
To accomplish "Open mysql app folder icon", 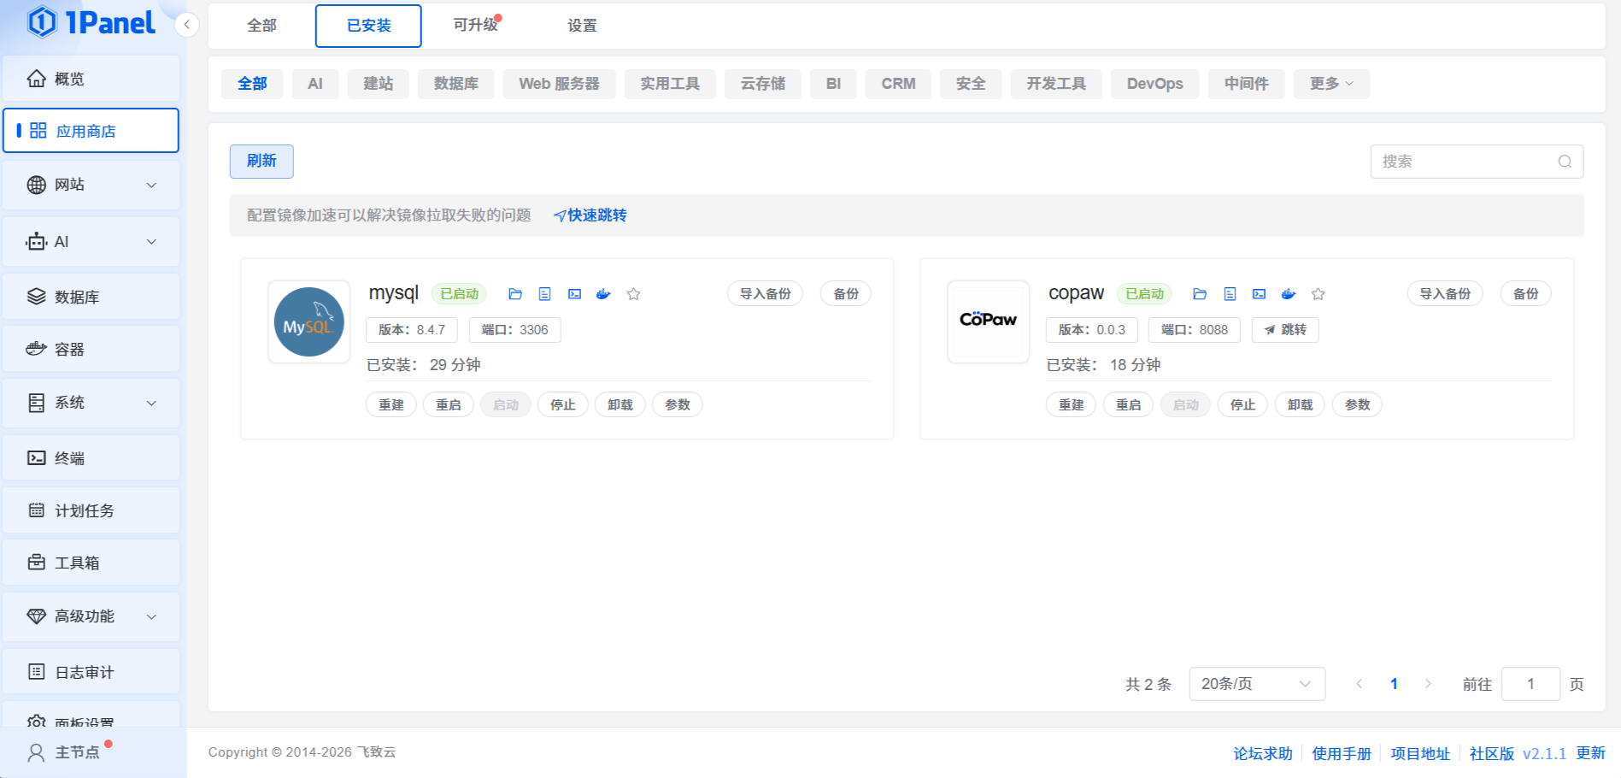I will (515, 294).
